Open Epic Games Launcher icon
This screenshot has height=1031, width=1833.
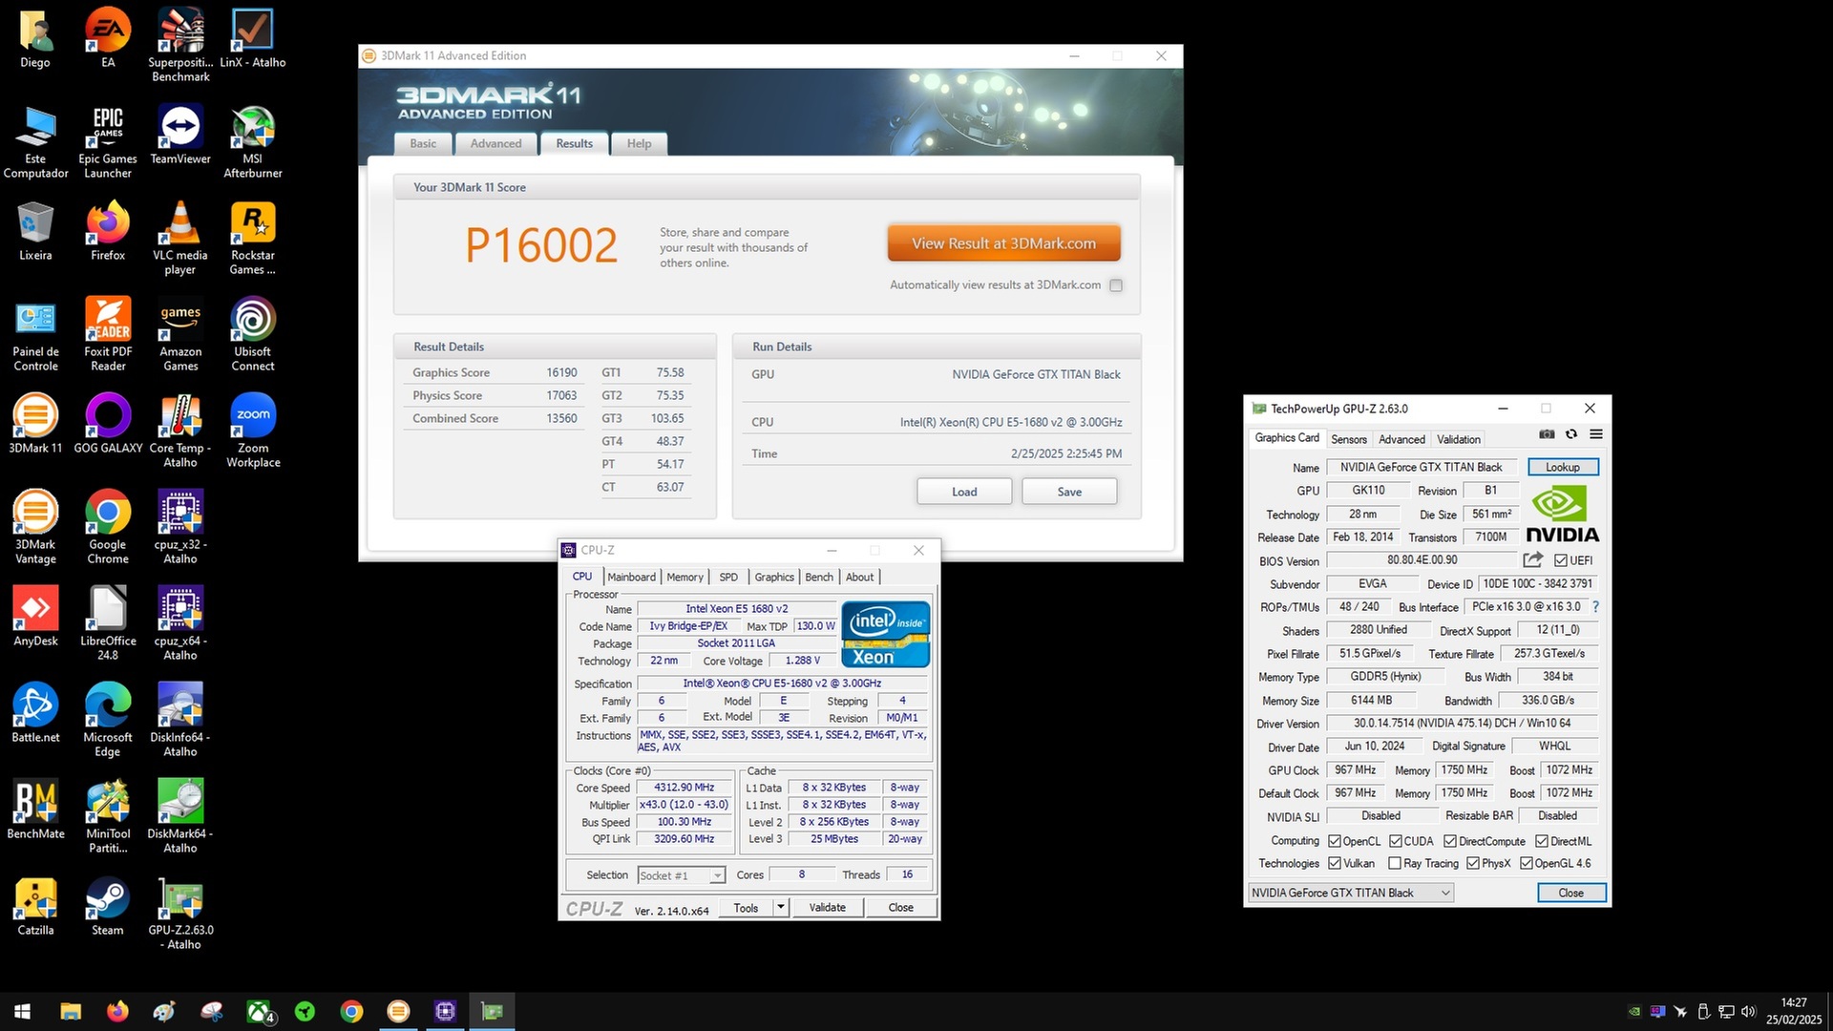[x=108, y=141]
